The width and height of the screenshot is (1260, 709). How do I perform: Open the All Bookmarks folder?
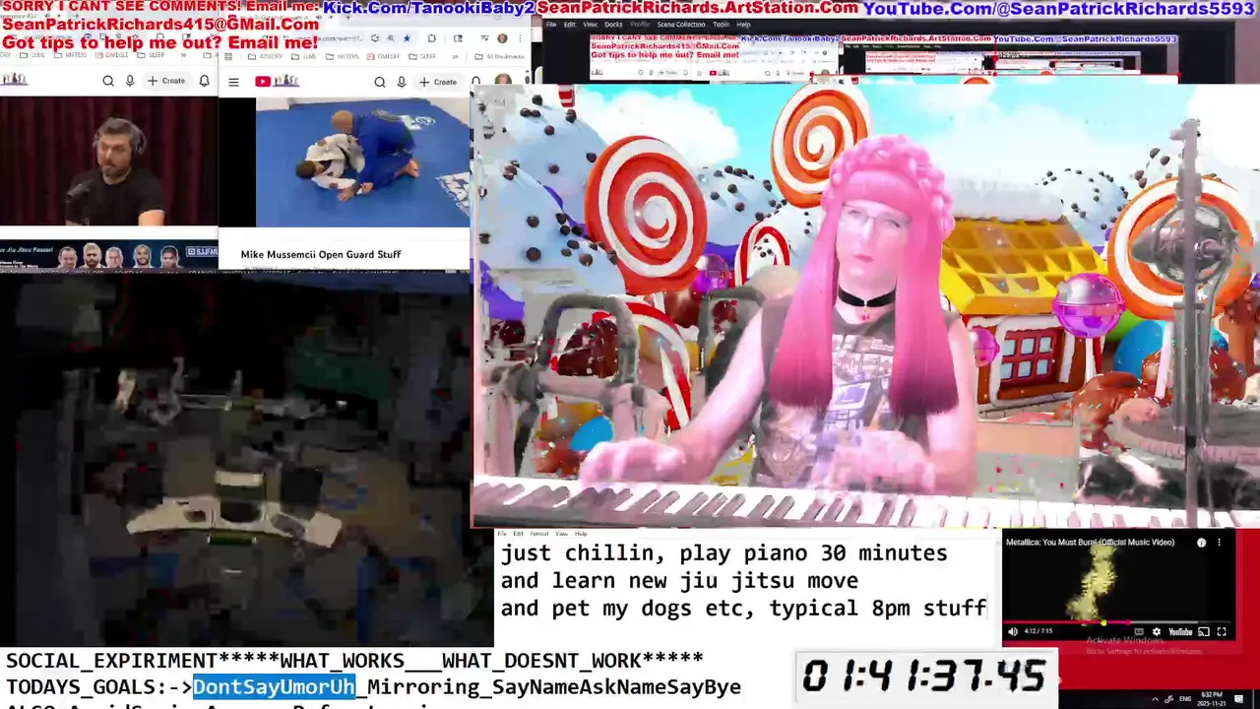(x=499, y=56)
